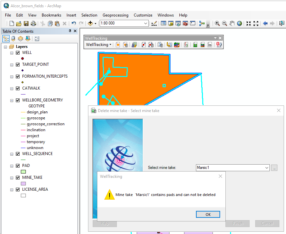Select List By Visibility icon
The width and height of the screenshot is (286, 234).
tap(21, 39)
